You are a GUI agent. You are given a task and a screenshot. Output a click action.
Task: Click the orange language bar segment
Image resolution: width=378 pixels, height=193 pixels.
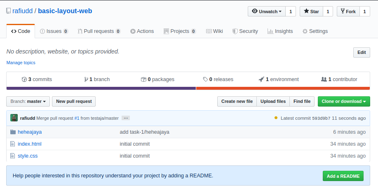[x=283, y=88]
